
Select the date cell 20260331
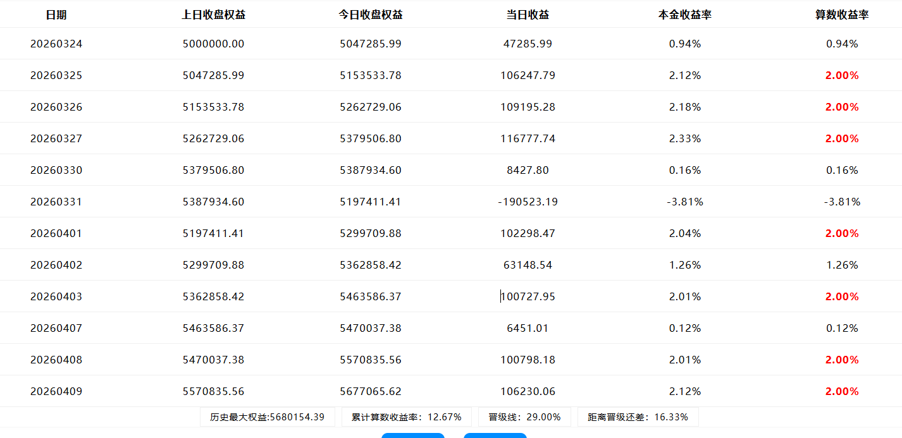(56, 202)
